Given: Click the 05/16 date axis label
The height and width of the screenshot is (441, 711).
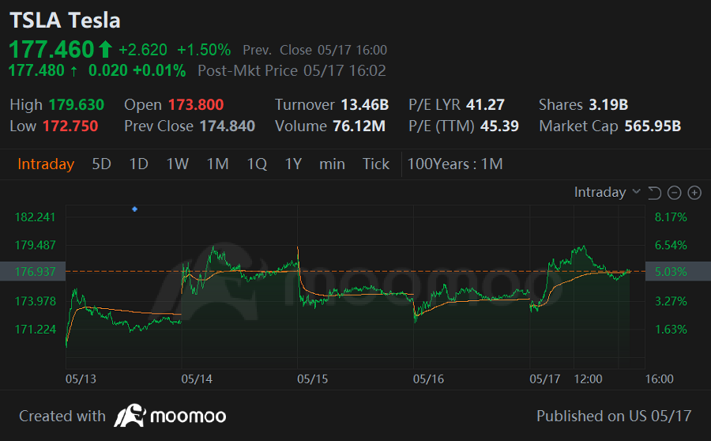Looking at the screenshot, I should [x=428, y=379].
